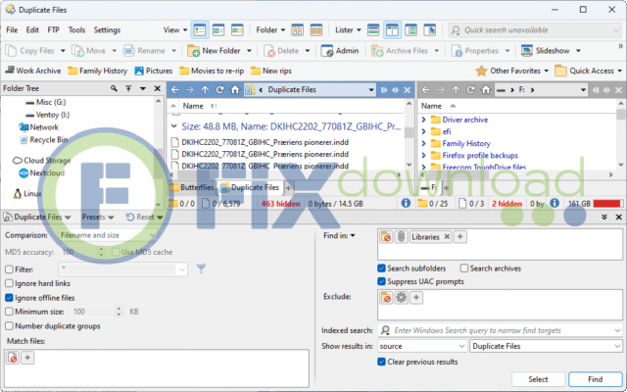Switch to the Butterflies tab

tap(196, 186)
